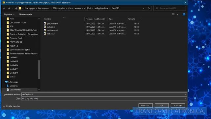The width and height of the screenshot is (211, 119).
Task: Open recent locations dropdown arrow
Action: pos(13,8)
